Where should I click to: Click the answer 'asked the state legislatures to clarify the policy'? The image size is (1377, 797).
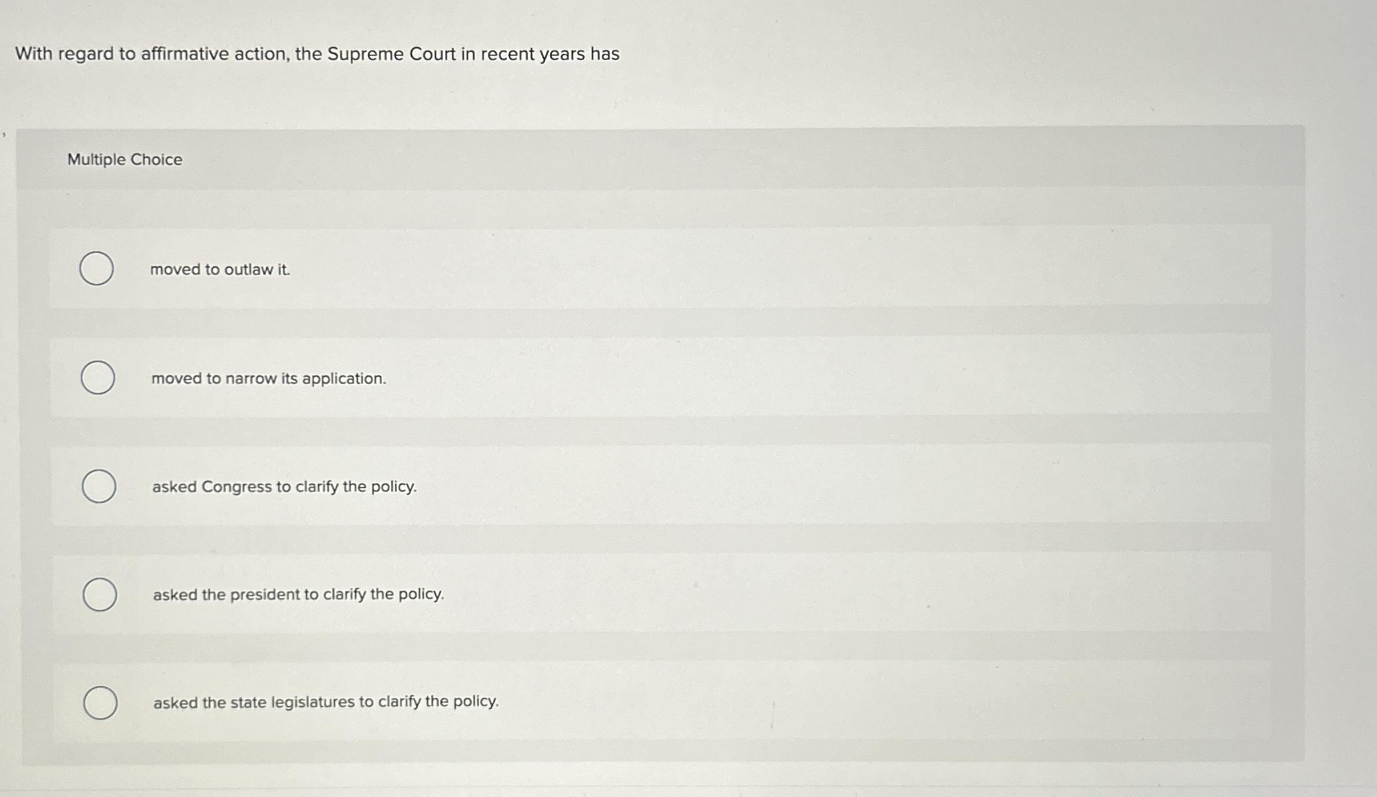coord(325,702)
